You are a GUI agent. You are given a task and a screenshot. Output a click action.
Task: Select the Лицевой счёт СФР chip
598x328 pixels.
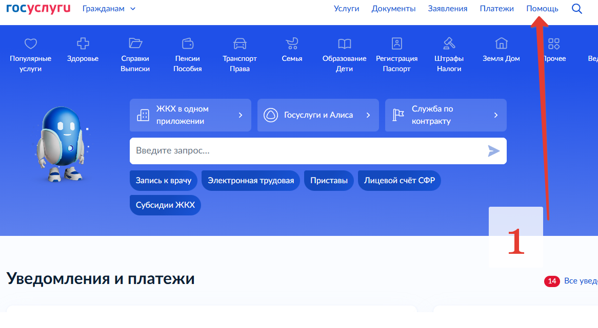point(400,180)
